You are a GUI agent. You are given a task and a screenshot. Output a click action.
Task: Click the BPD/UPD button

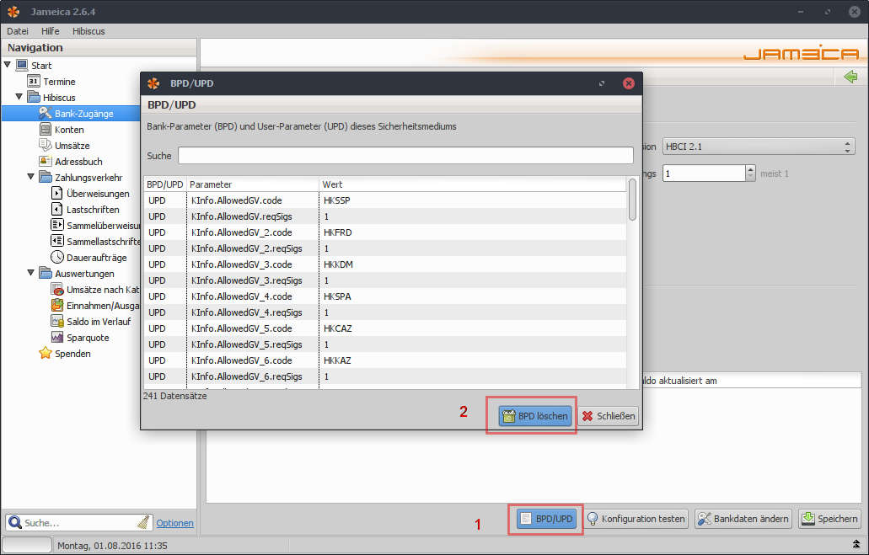click(547, 519)
